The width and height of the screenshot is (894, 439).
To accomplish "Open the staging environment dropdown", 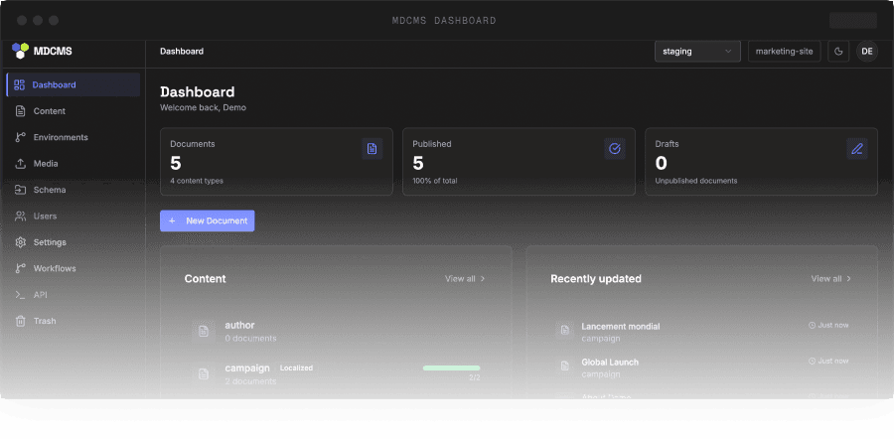I will click(697, 52).
